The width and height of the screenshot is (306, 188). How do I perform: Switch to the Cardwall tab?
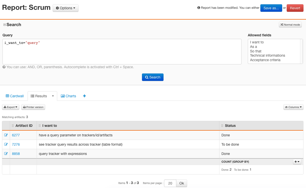tap(15, 96)
